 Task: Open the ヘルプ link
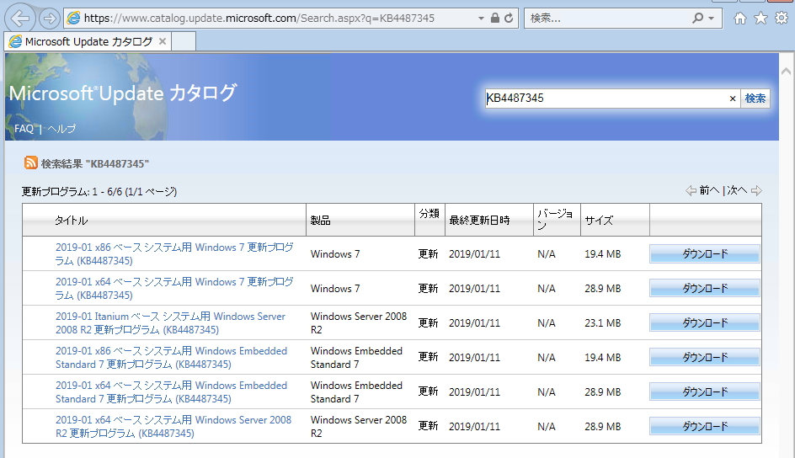point(61,129)
